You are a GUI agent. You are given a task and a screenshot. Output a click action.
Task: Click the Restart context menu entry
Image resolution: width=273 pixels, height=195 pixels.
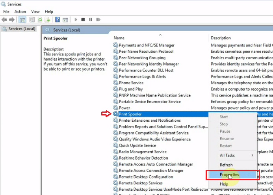232,146
